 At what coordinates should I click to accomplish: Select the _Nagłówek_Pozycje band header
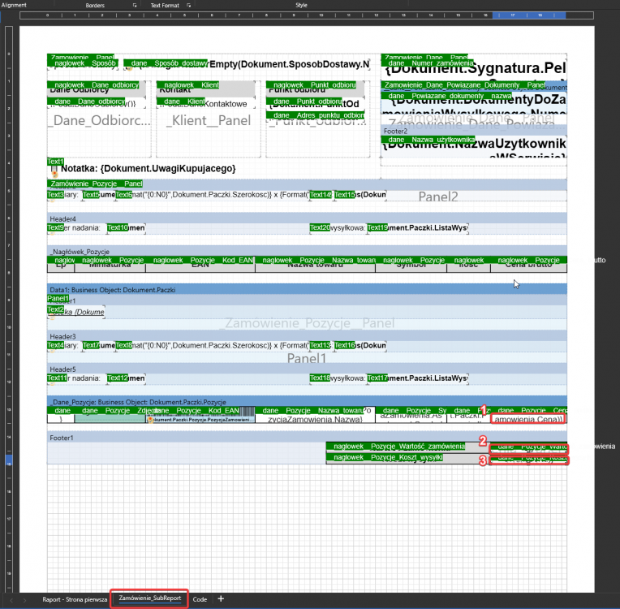click(307, 252)
